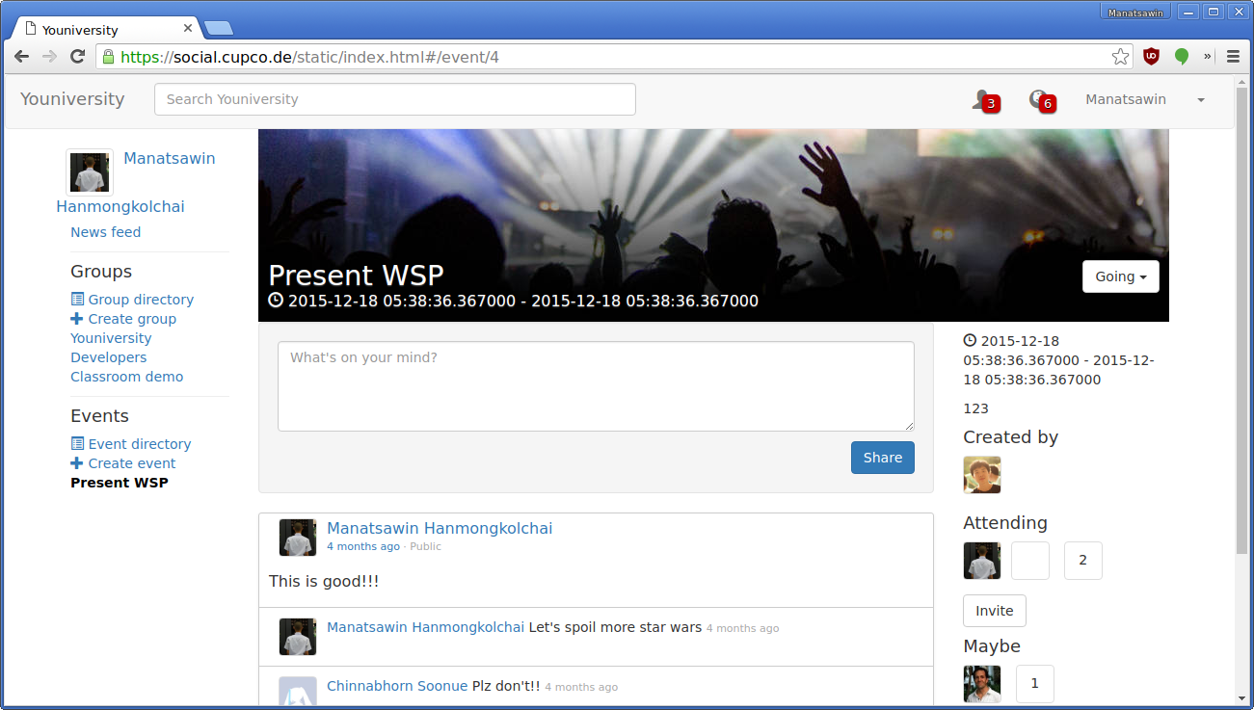Open friend requests notification icon
Screen dimensions: 1254x710
click(984, 99)
